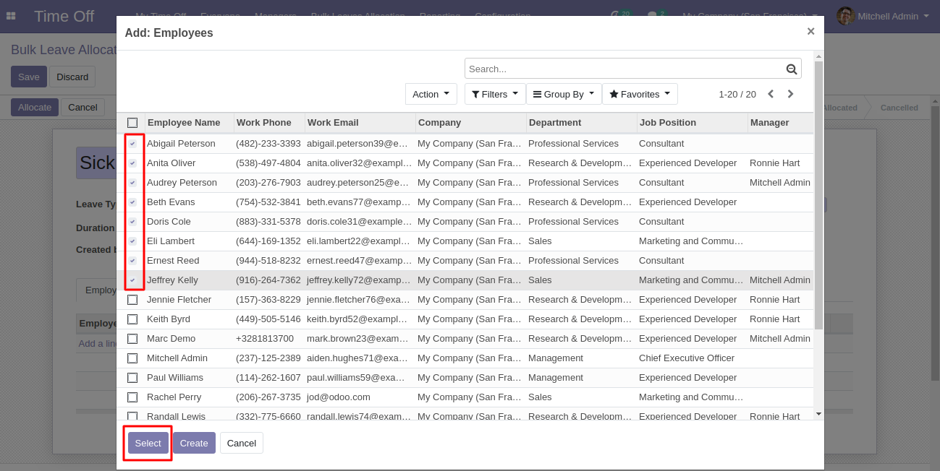This screenshot has height=471, width=940.
Task: Uncheck Eli Lambert's checkbox
Action: click(x=132, y=241)
